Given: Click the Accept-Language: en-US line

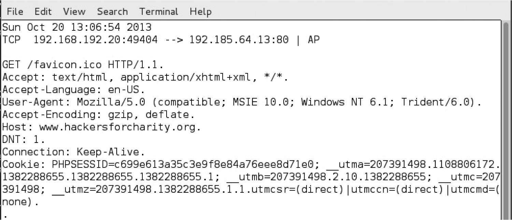Looking at the screenshot, I should pos(73,90).
